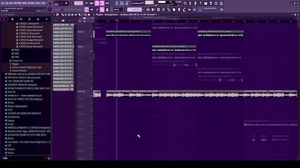This screenshot has width=300, height=168.
Task: Click the tempo display field
Action: coord(79,3)
